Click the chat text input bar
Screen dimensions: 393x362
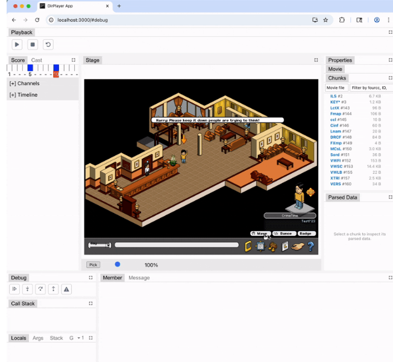177,245
